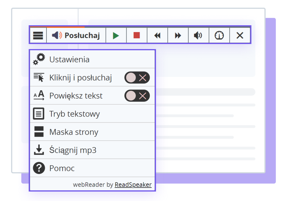Screen dimensions: 287x201
Task: Choose Ściągnij mp3 download option
Action: (73, 150)
